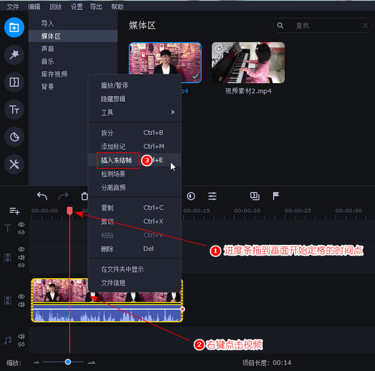Open color adjustments half-circle icon
The image size is (375, 371).
tap(191, 196)
